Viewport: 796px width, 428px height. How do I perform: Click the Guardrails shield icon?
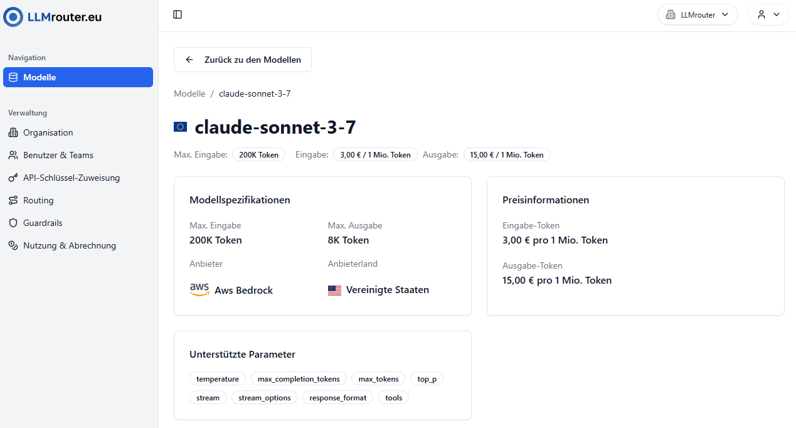(13, 223)
